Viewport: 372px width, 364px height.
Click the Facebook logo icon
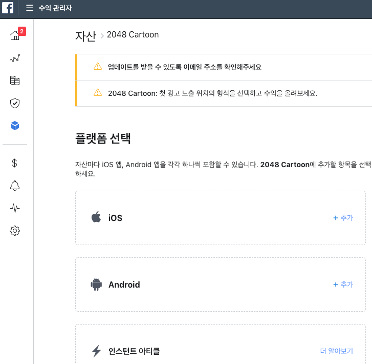8,8
